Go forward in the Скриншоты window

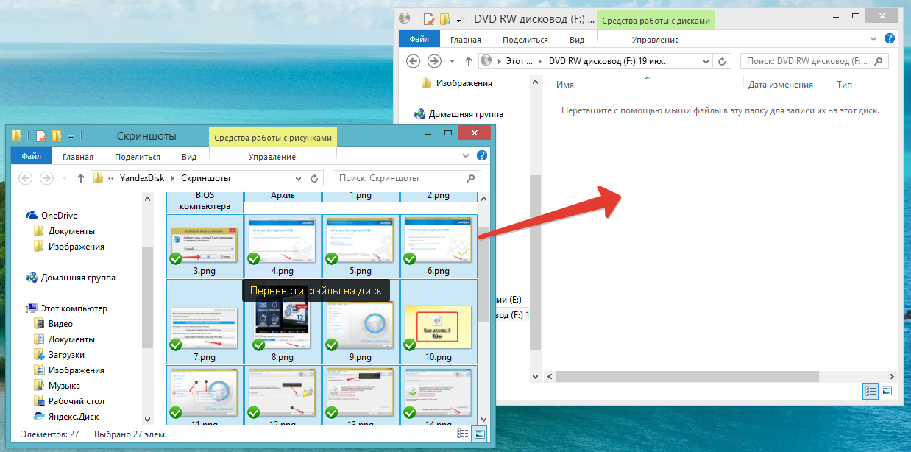46,178
